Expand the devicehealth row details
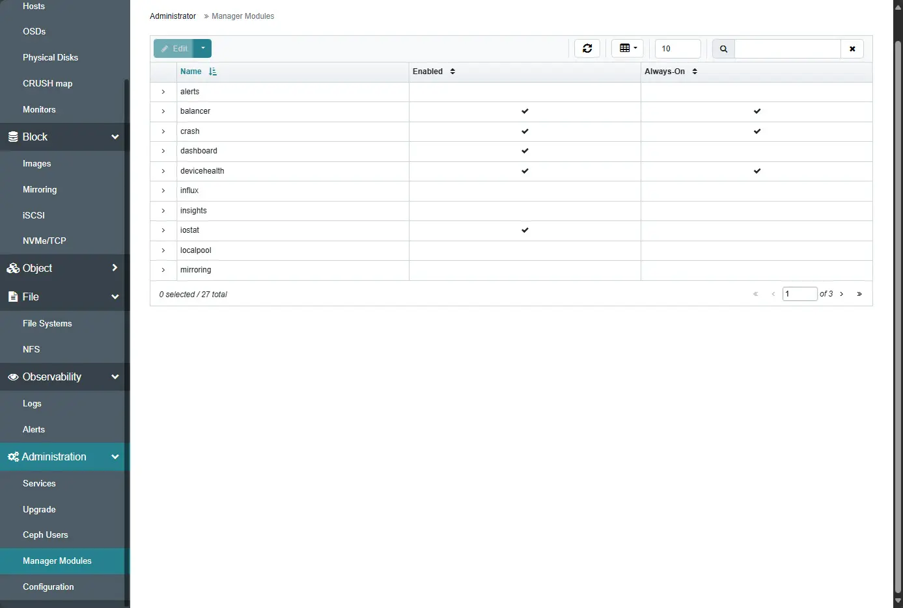This screenshot has width=903, height=608. (163, 171)
